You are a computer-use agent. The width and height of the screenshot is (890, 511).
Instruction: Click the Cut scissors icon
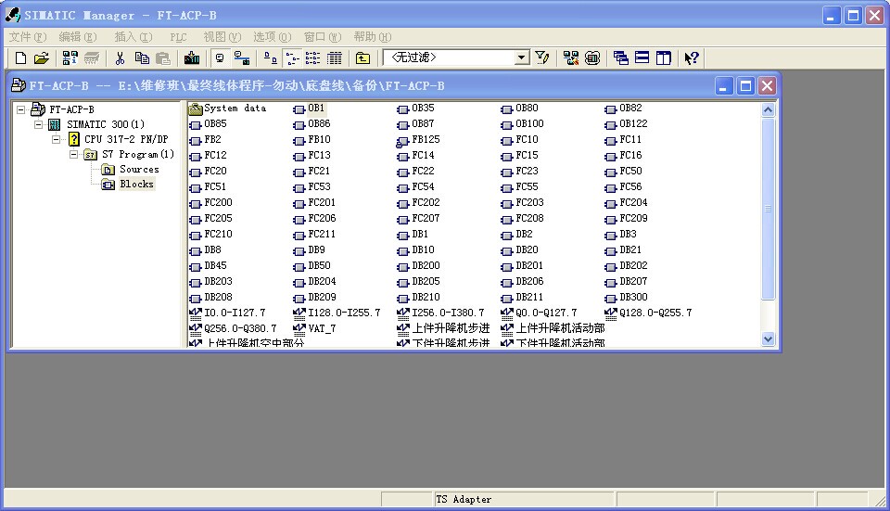120,57
